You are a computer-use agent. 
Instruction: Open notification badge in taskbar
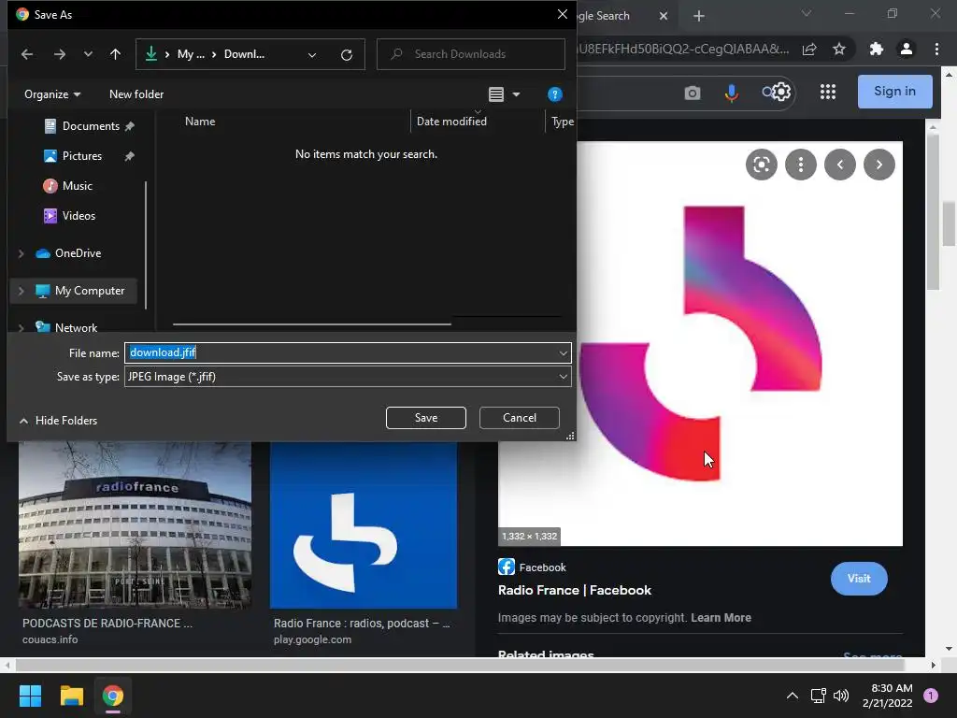(931, 696)
